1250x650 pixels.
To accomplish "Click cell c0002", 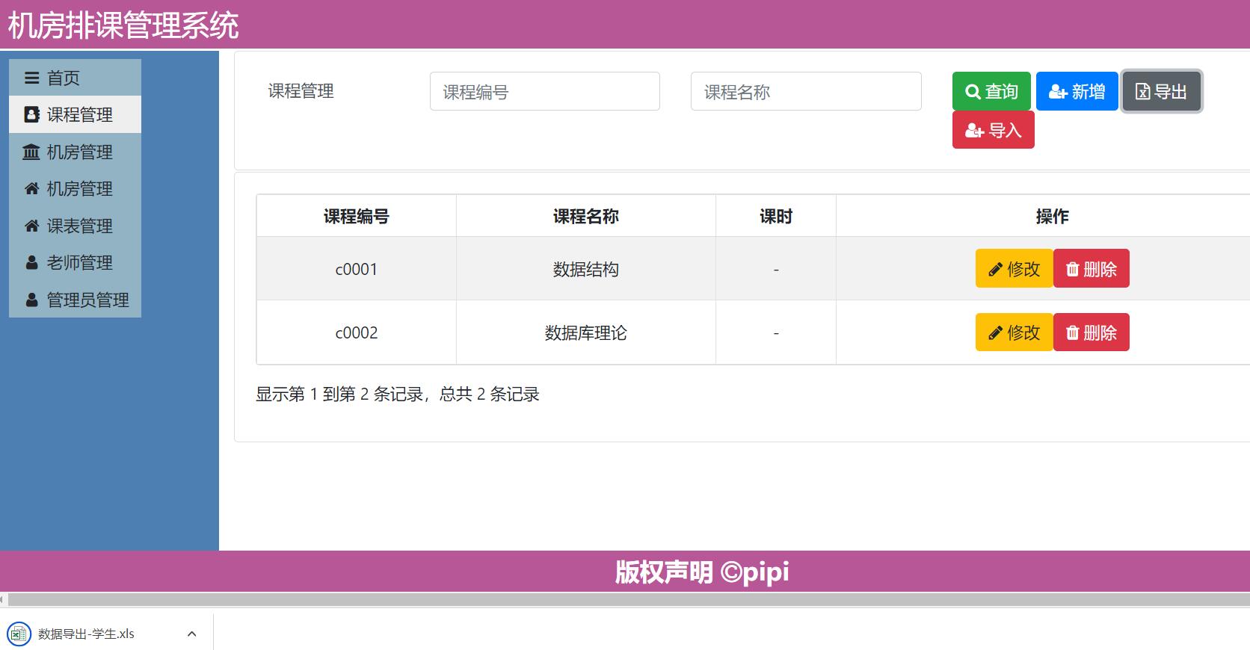I will tap(356, 332).
